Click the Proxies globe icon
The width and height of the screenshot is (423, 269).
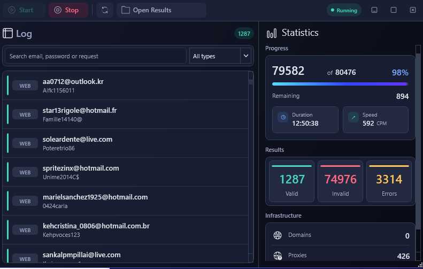point(278,255)
